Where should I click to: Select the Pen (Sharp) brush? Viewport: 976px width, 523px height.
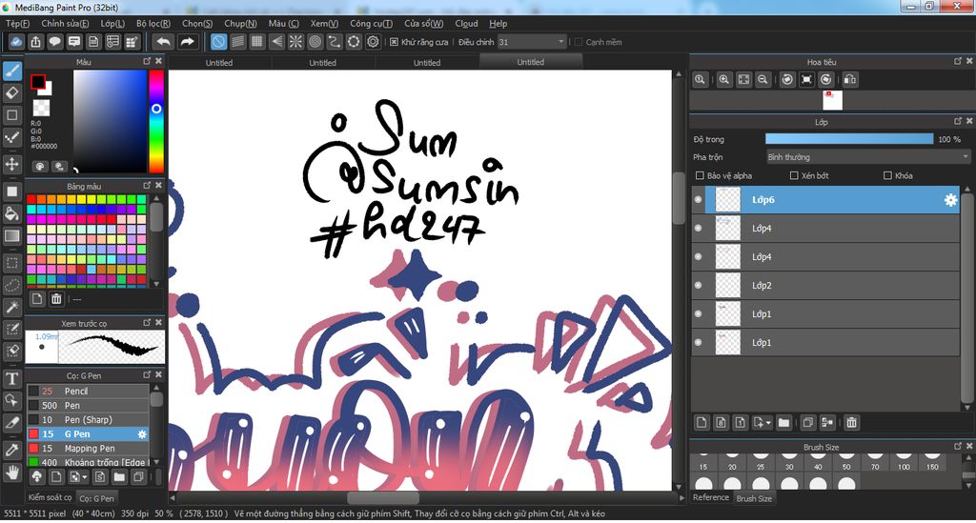click(88, 420)
